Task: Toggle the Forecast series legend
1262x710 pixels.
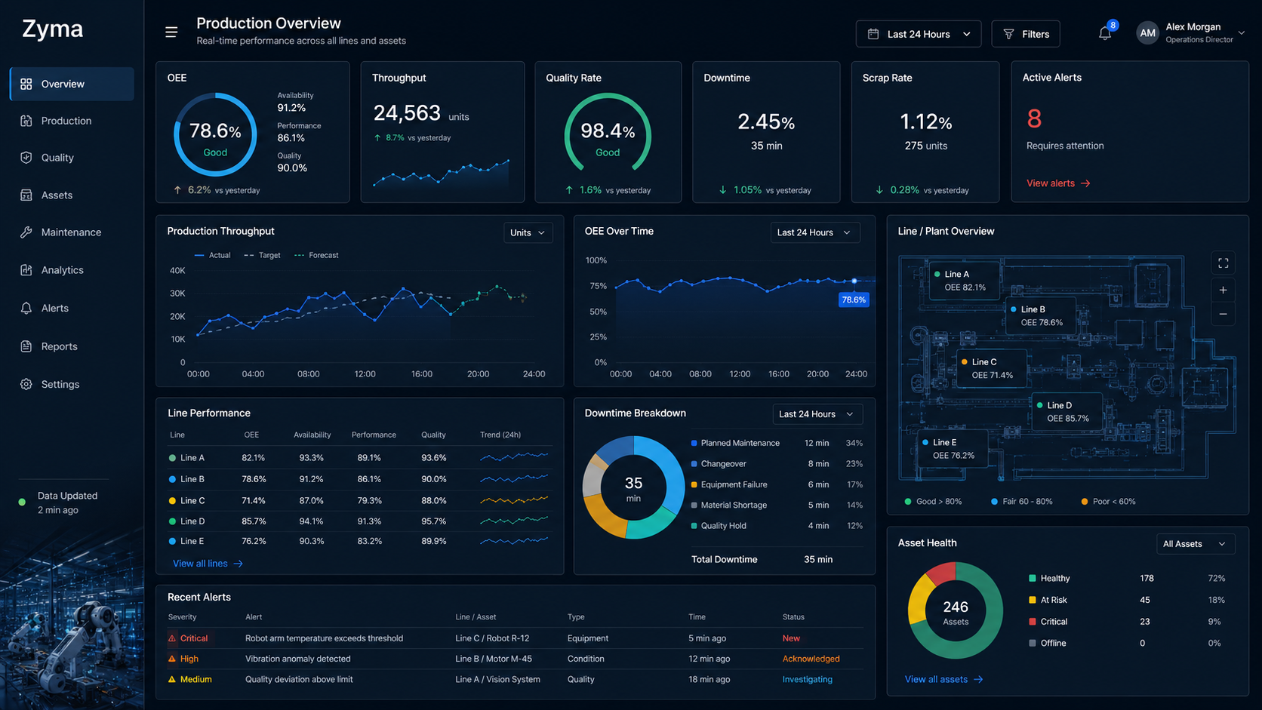Action: coord(316,255)
